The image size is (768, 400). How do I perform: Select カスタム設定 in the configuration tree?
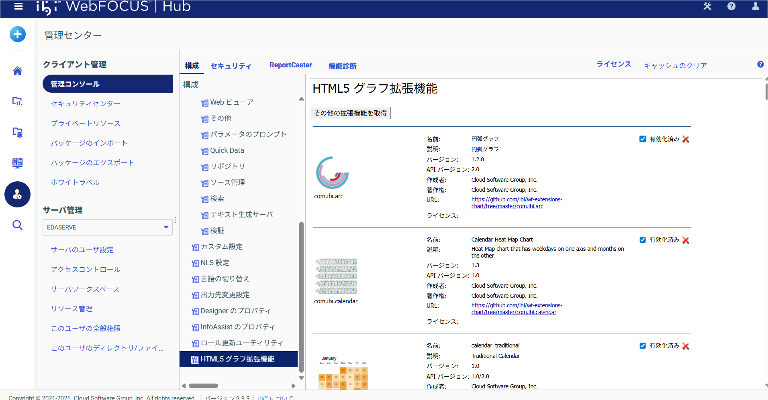click(221, 247)
